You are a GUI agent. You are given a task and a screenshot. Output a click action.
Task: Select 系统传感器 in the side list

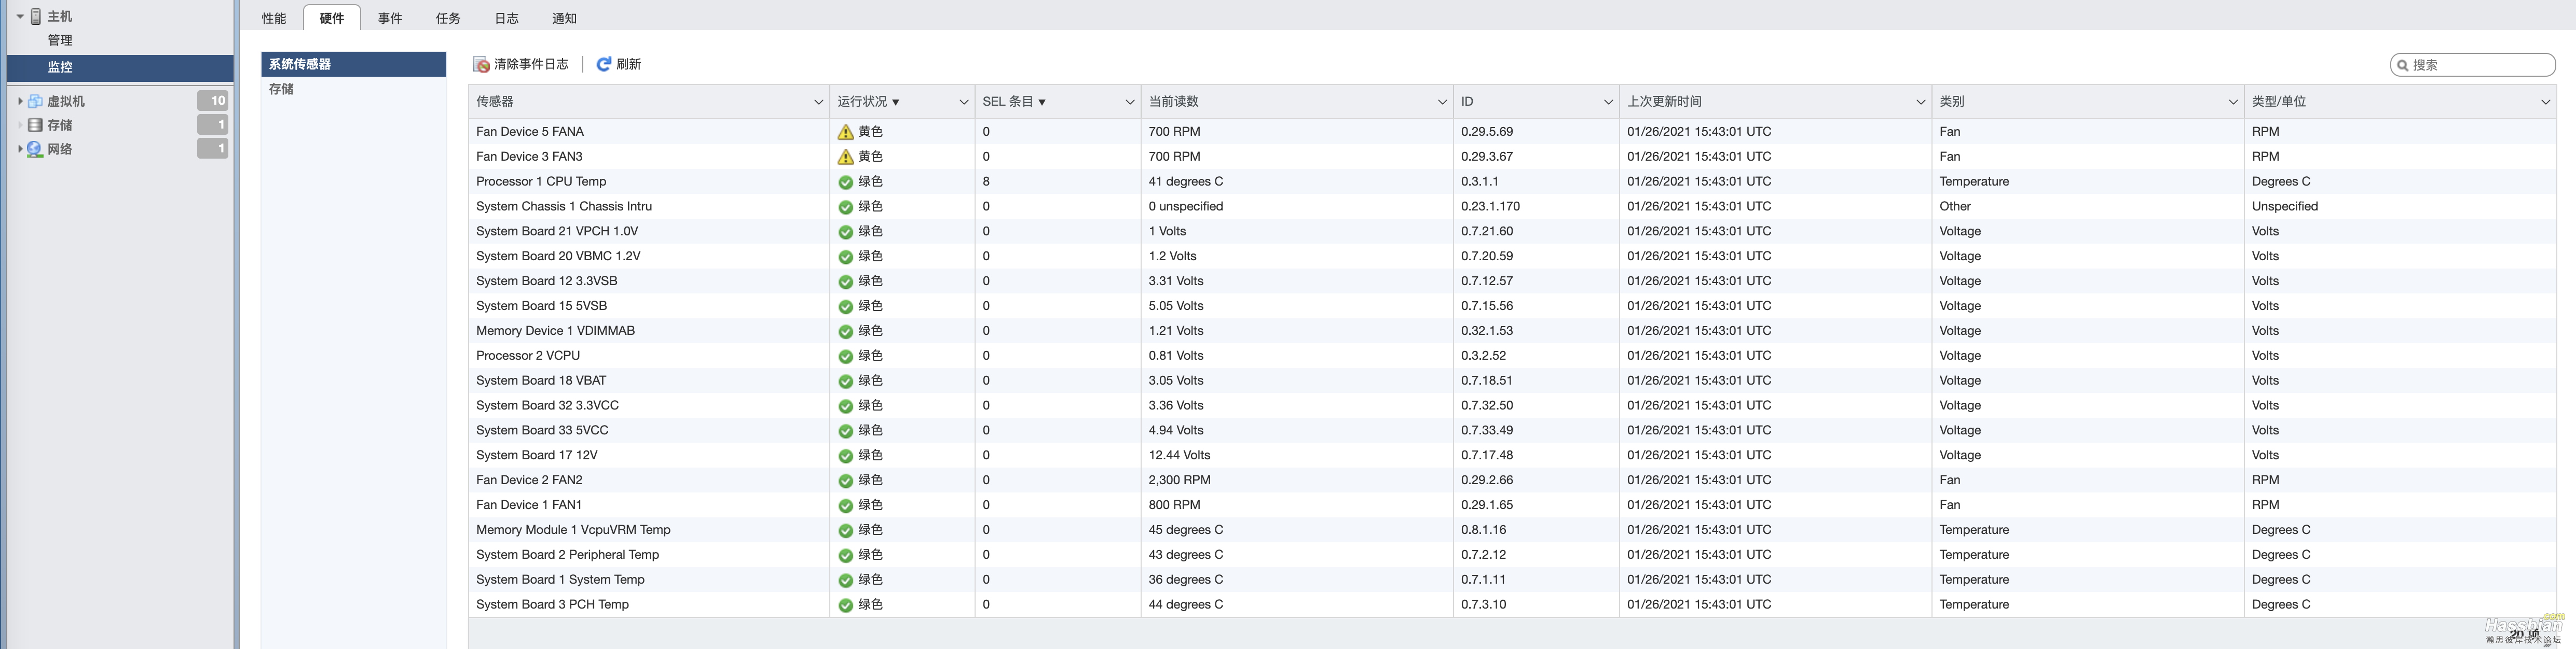(x=354, y=64)
